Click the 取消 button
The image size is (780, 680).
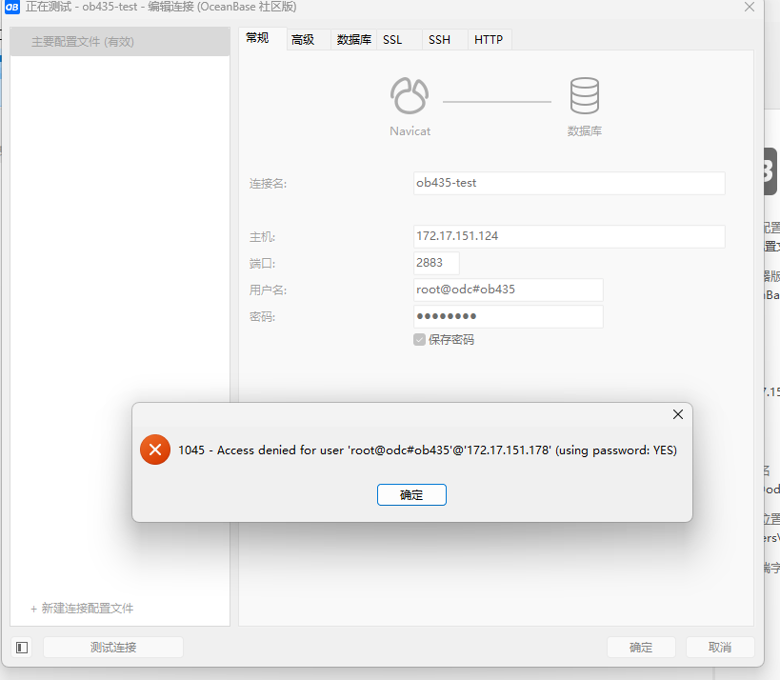coord(720,648)
